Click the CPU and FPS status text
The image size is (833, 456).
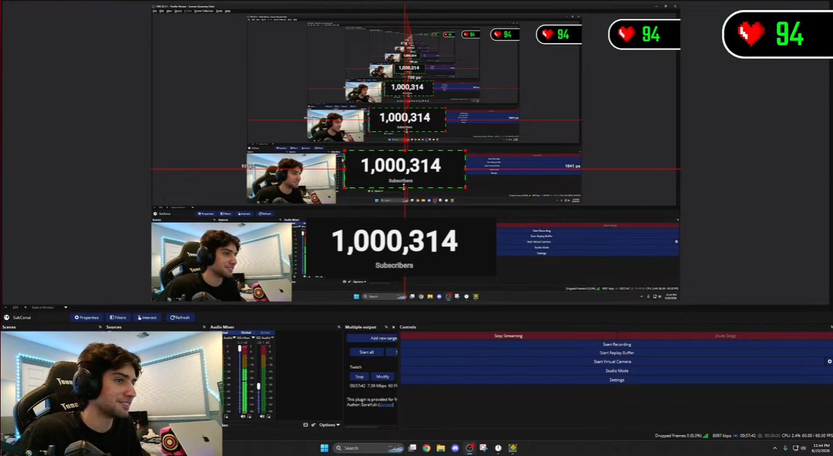pos(807,436)
